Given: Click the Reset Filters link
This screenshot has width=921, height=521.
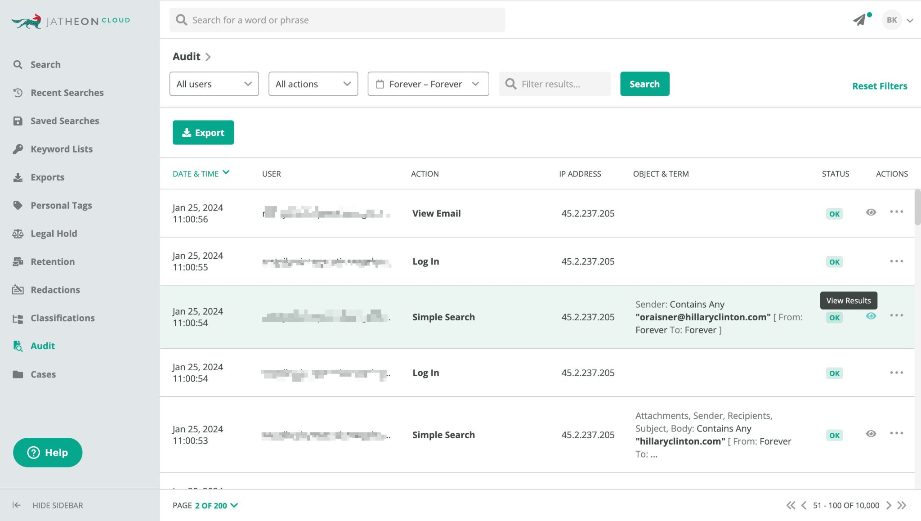Looking at the screenshot, I should click(880, 86).
